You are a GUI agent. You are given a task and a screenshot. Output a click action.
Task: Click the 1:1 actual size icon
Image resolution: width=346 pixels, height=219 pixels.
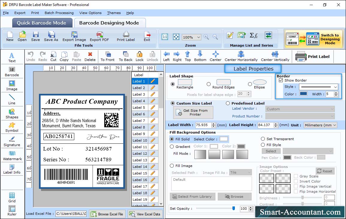click(165, 37)
